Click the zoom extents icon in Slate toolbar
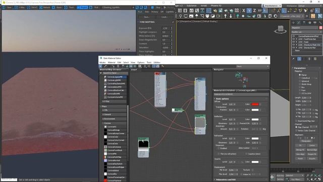Image resolution: width=323 pixels, height=182 pixels. point(140,66)
